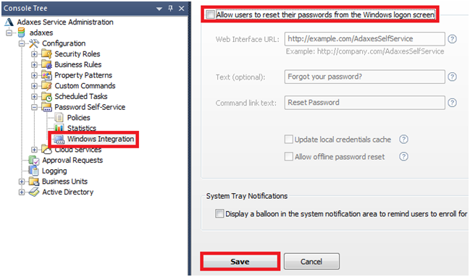
Task: Click the Property Patterns icon
Action: [46, 75]
